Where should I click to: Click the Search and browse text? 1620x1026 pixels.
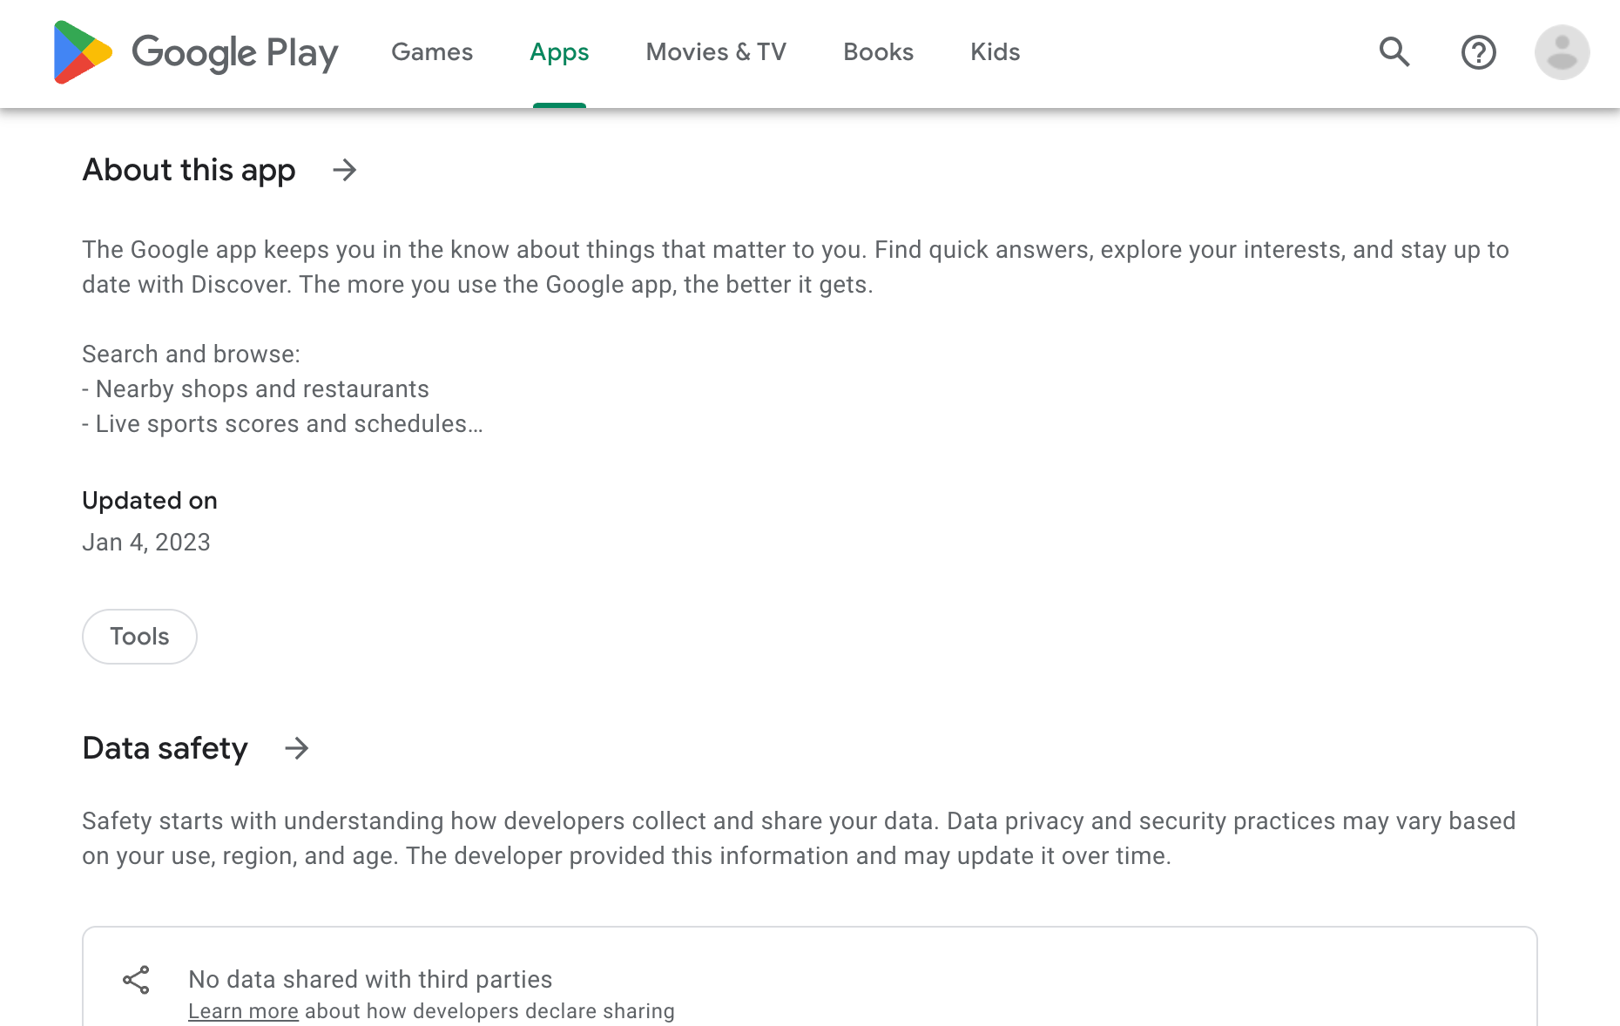pos(191,354)
